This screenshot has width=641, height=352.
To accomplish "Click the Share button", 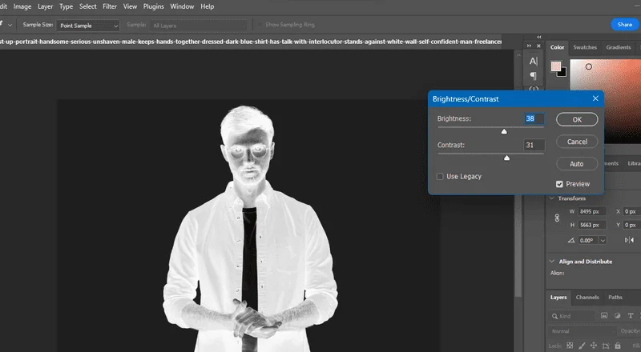I will pos(625,25).
